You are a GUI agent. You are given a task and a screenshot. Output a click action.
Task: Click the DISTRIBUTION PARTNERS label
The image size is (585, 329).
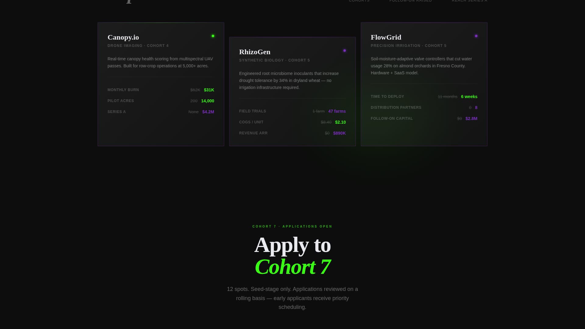point(396,108)
